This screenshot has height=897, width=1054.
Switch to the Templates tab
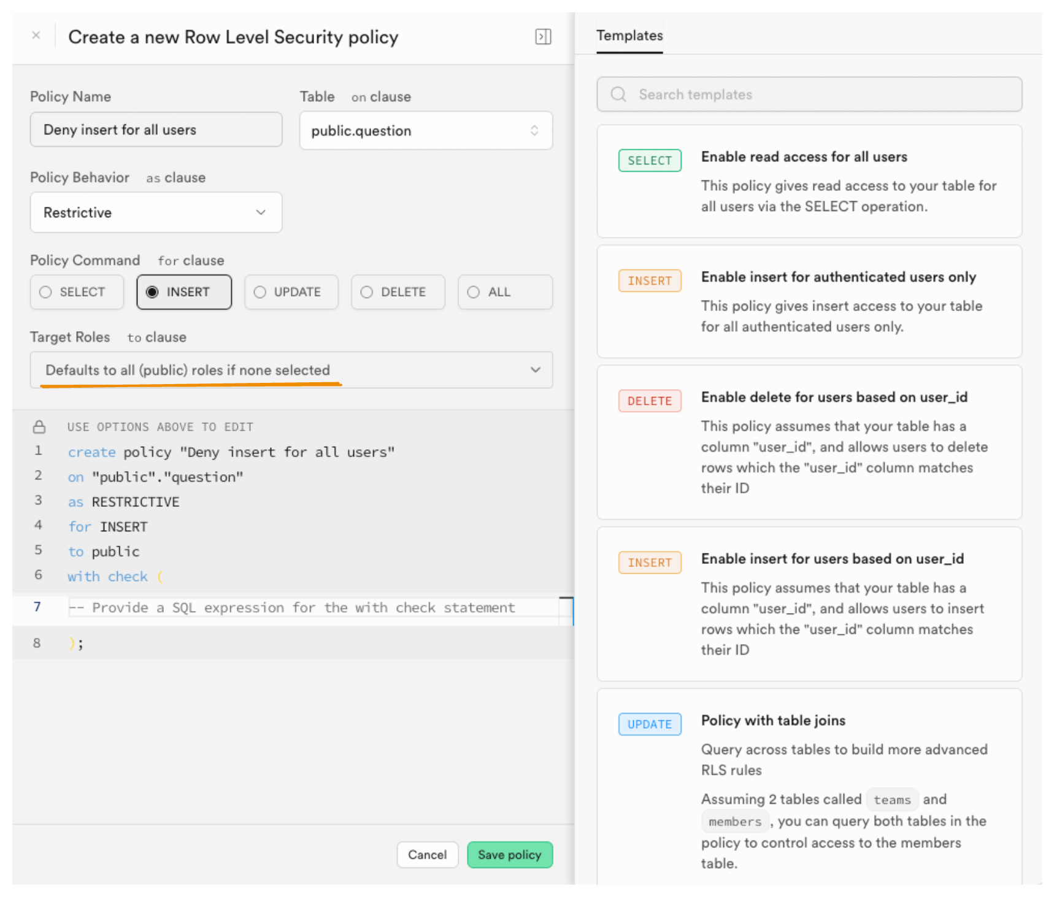point(629,36)
